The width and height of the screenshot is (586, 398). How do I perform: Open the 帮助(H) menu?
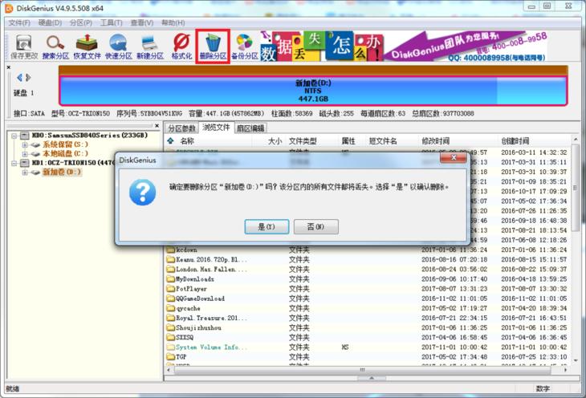(173, 22)
